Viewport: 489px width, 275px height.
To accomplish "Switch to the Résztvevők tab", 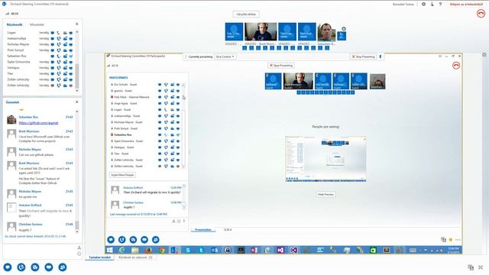I will [15, 24].
